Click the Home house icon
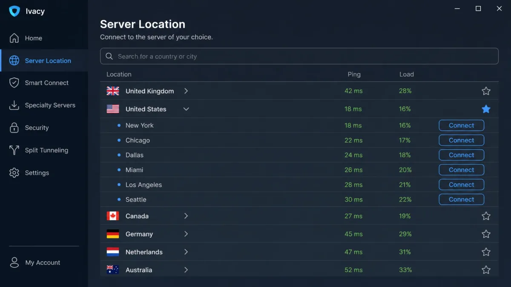This screenshot has height=287, width=511. 14,38
